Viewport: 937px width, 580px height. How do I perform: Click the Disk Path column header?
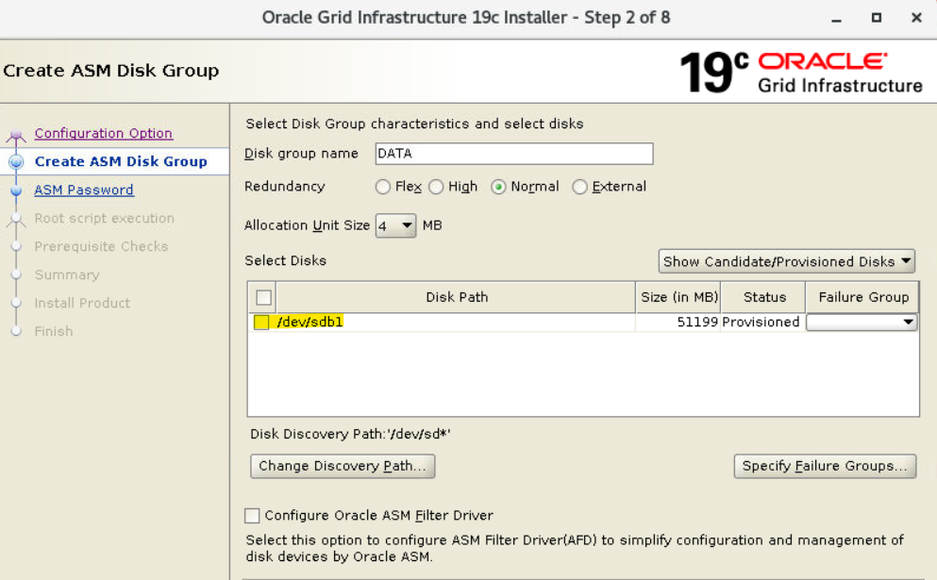[457, 297]
